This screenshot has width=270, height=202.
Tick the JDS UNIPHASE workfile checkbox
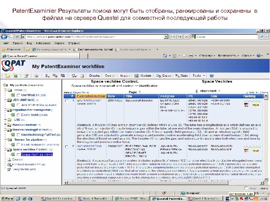18,105
